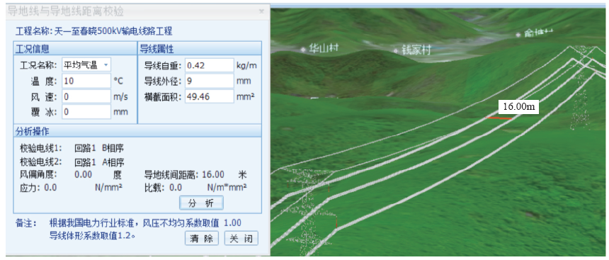The image size is (609, 260).
Task: Click the 覆冰 input field
Action: (86, 112)
